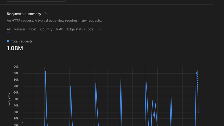This screenshot has height=126, width=224.
Task: Click the 30k y-axis label
Action: pos(16,112)
